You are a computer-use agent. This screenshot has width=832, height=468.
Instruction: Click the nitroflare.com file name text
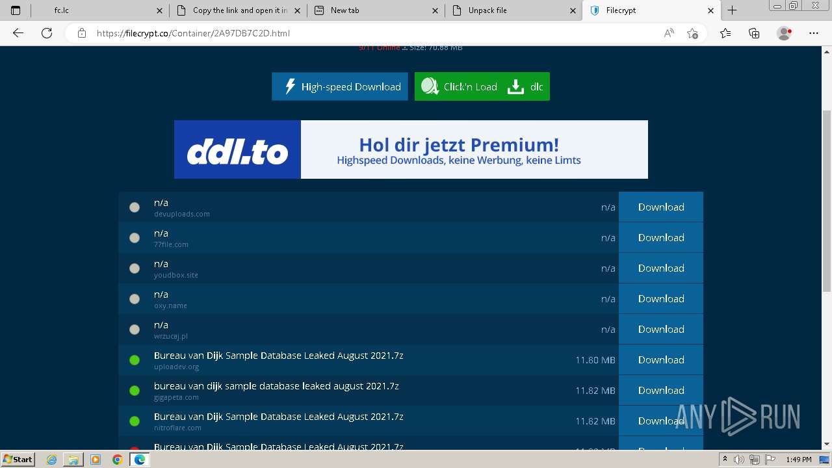click(278, 417)
